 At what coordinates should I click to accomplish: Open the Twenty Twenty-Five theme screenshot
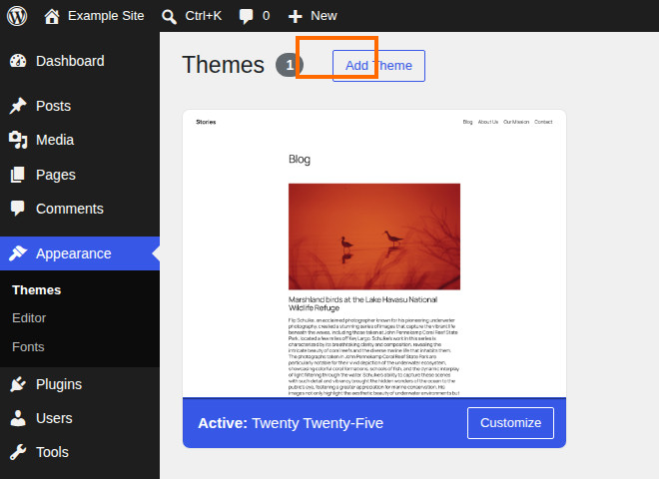coord(374,253)
